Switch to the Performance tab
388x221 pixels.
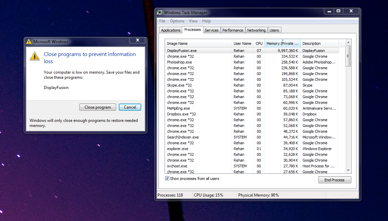tap(233, 30)
